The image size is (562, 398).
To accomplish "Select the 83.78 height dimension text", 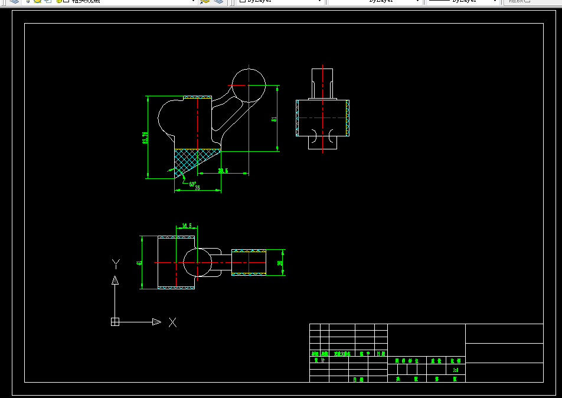I will tap(145, 138).
